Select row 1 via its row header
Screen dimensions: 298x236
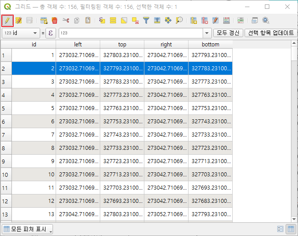point(6,55)
